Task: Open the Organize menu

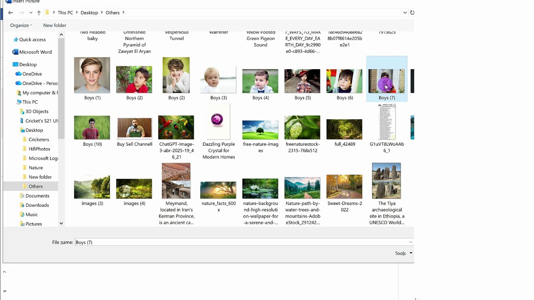Action: click(x=21, y=25)
